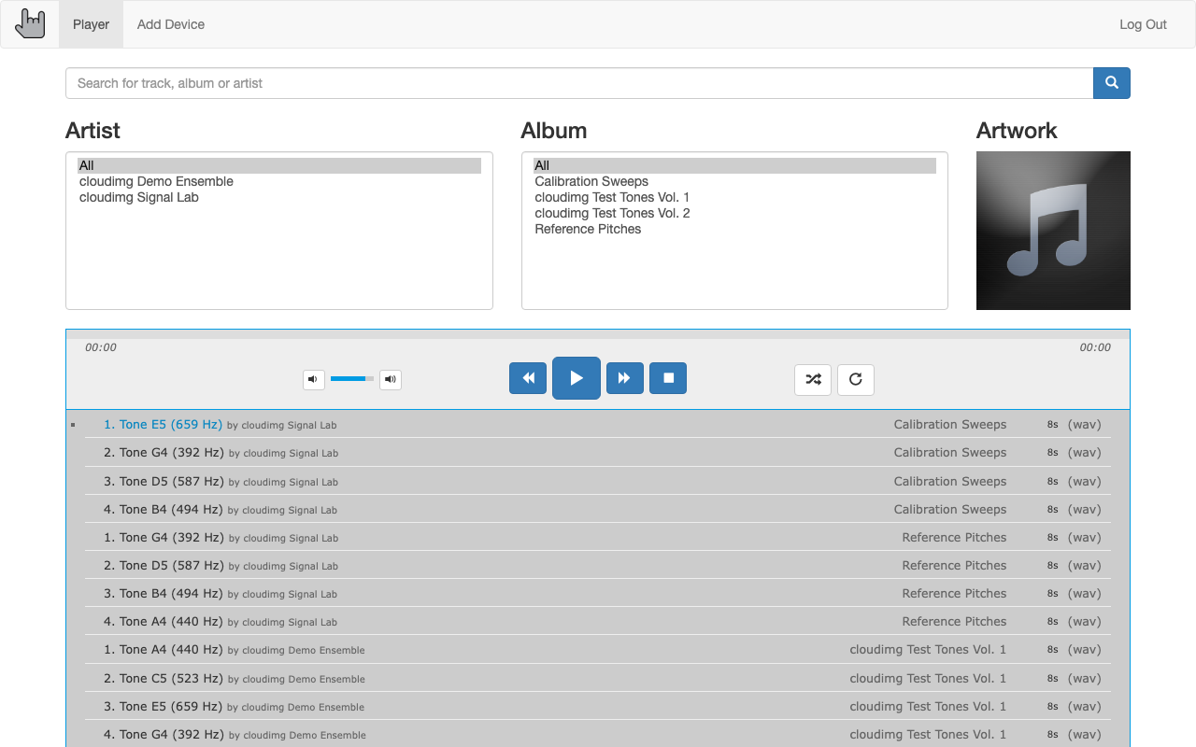Screen dimensions: 1196x747
Task: Toggle repeat mode
Action: 856,379
